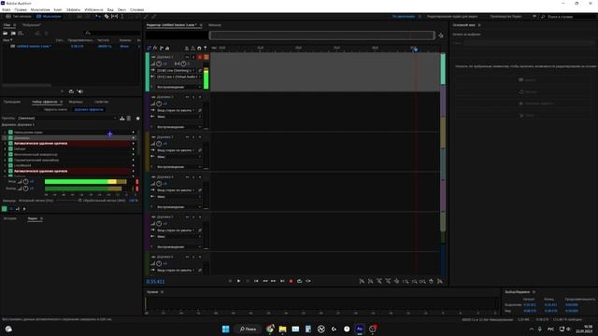598x336 pixels.
Task: Switch to Waveform view mode
Action: pyautogui.click(x=19, y=17)
